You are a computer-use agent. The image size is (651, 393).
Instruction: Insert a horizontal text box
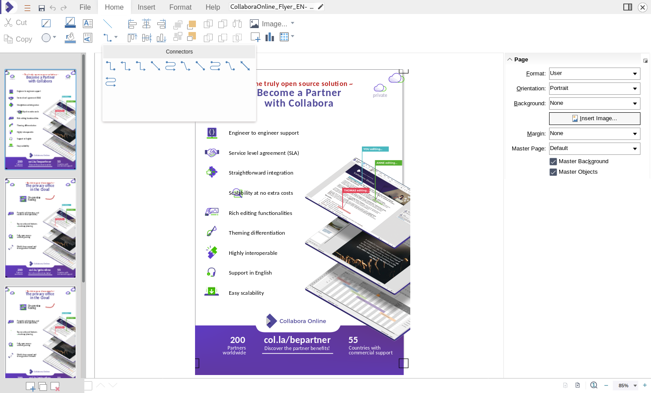pyautogui.click(x=88, y=23)
